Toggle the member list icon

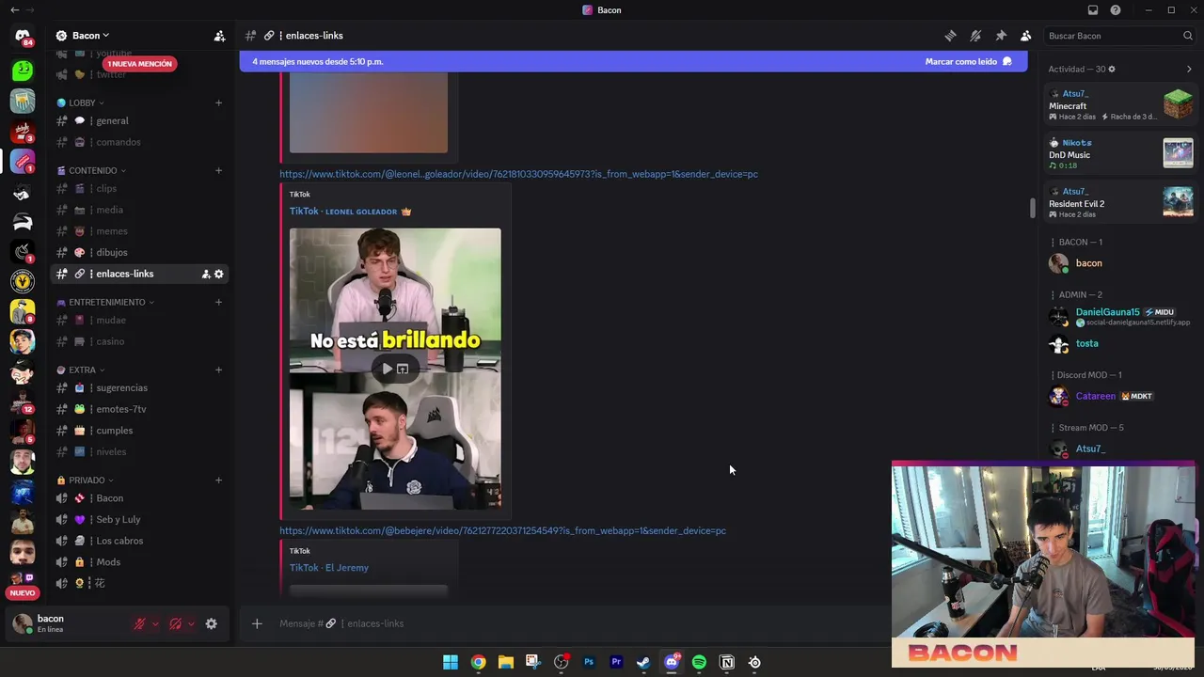(1025, 36)
